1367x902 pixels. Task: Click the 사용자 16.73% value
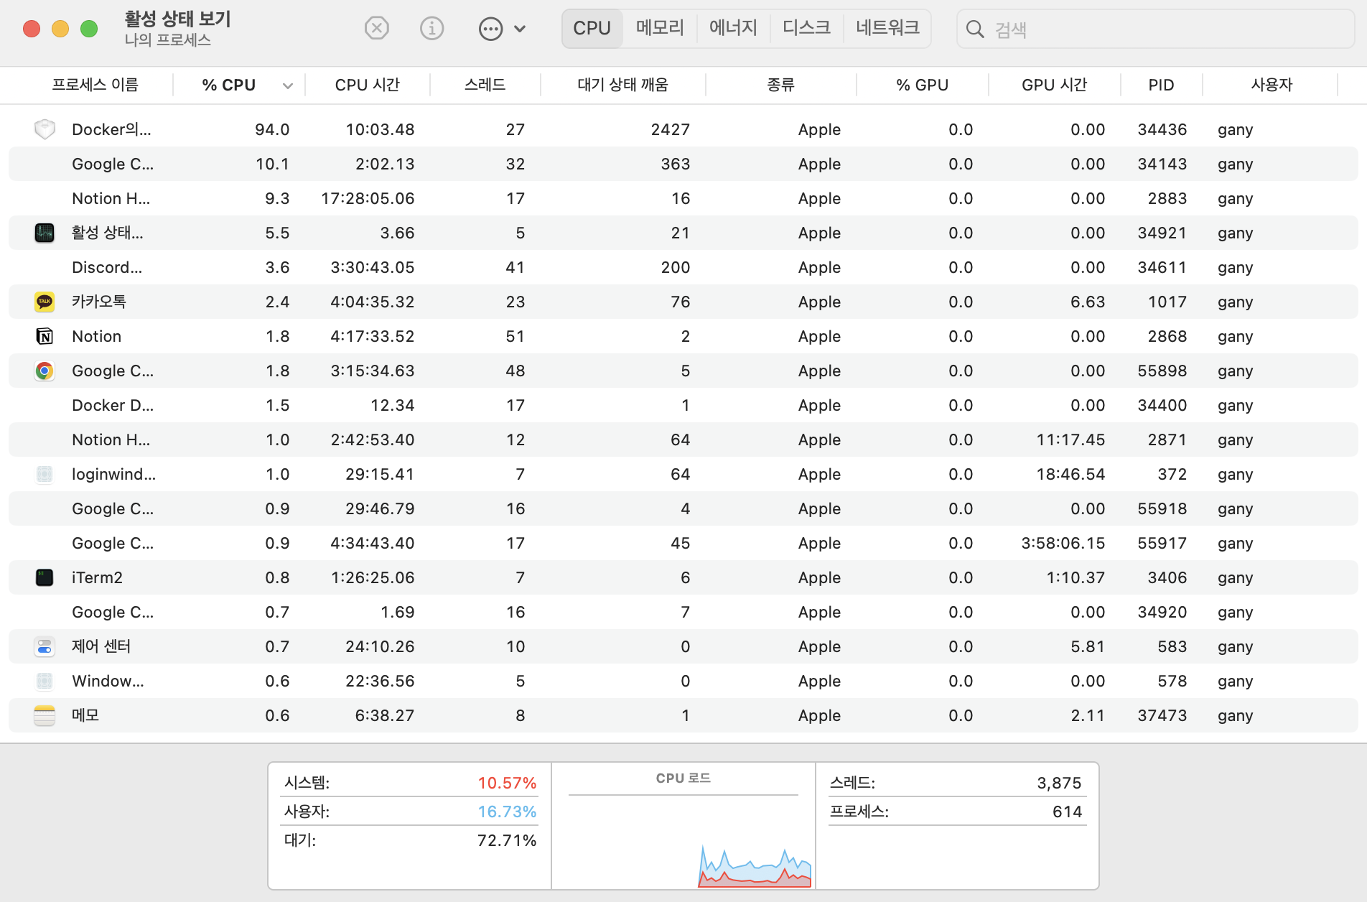click(507, 812)
